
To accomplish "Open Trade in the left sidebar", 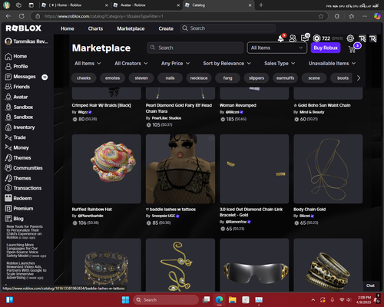I will pyautogui.click(x=19, y=137).
